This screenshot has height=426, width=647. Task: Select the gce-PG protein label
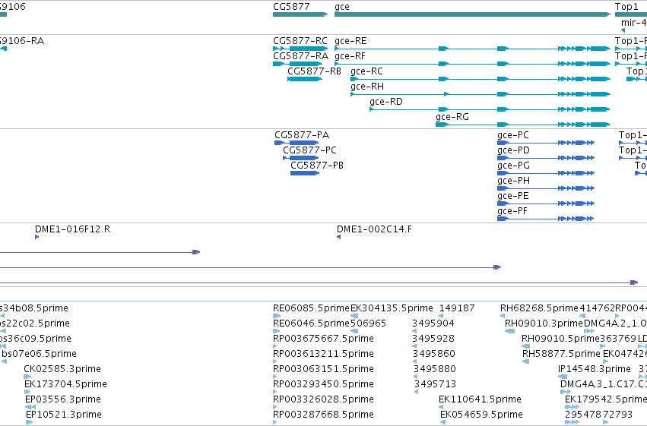513,166
